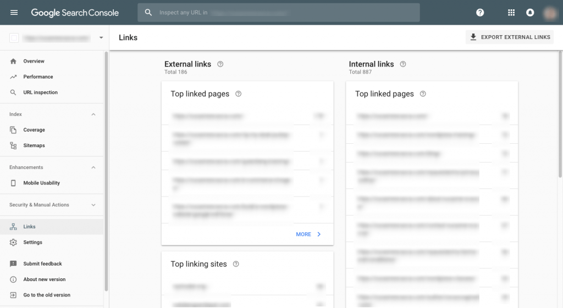
Task: Click the 'Total 186' external links count
Action: [x=175, y=72]
